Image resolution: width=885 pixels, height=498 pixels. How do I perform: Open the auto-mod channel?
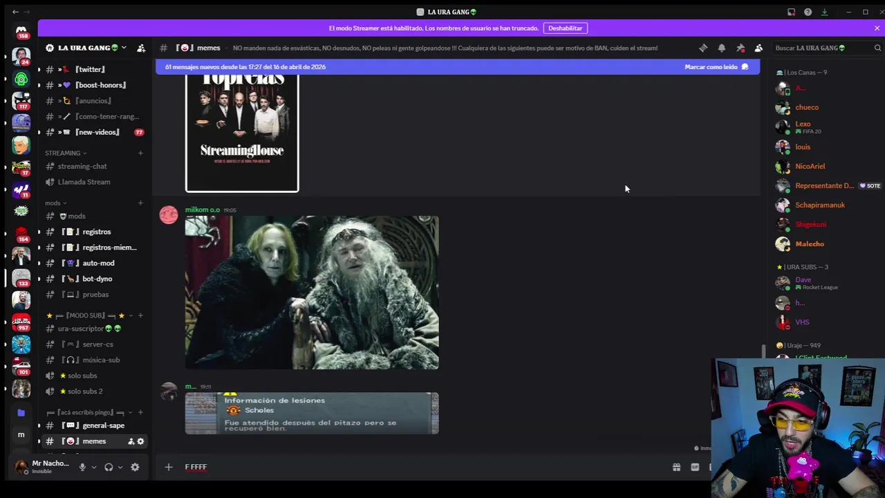(x=95, y=263)
